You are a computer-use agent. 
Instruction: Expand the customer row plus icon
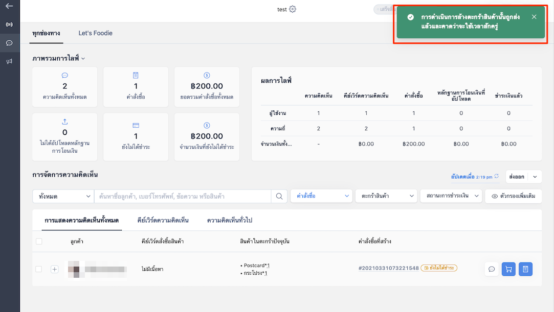(54, 269)
